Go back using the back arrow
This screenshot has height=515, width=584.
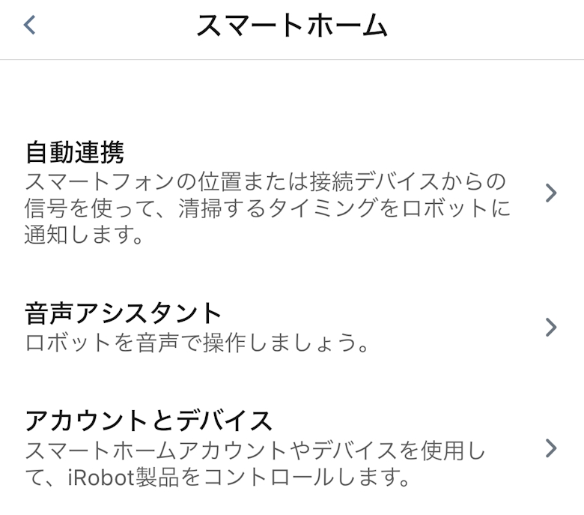coord(30,25)
